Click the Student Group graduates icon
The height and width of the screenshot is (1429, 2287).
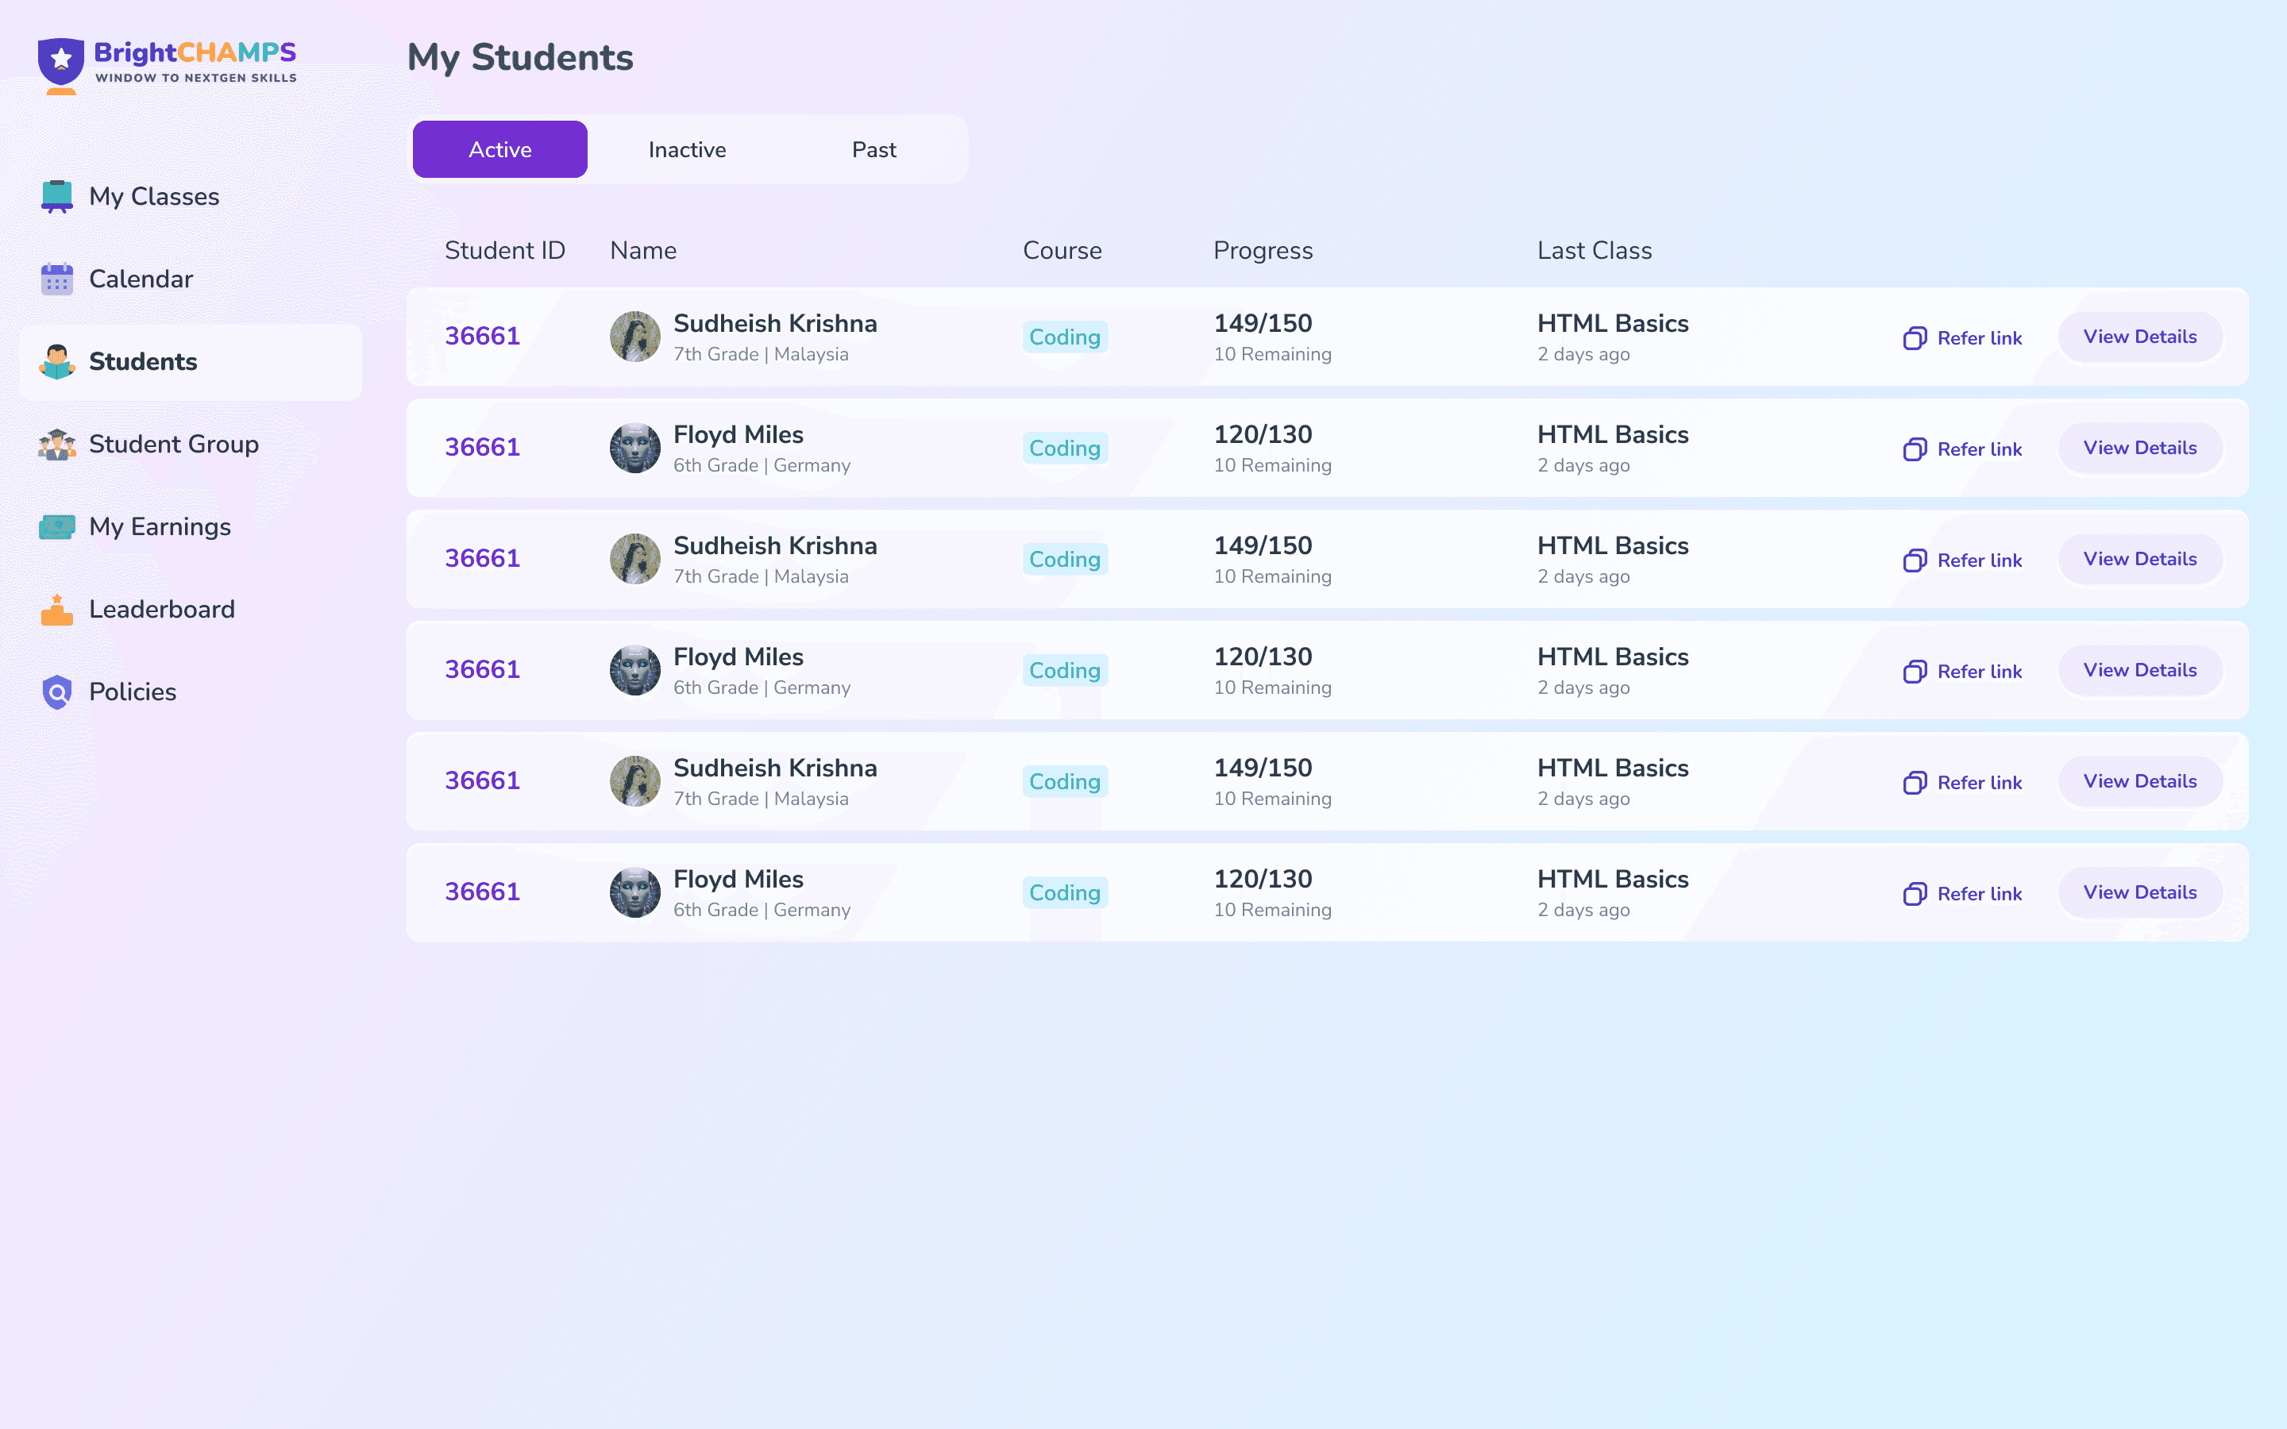pyautogui.click(x=56, y=445)
